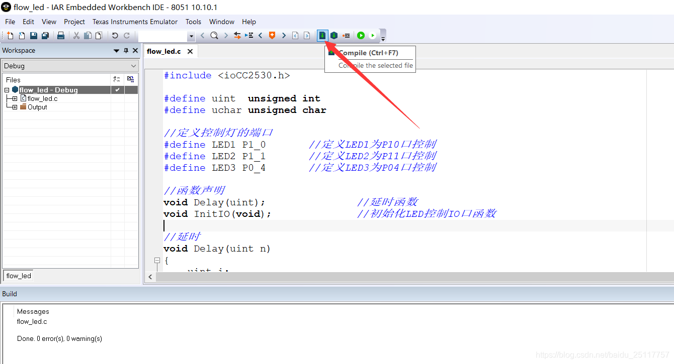Screen dimensions: 674x364
Task: Click Done 0 error(s) message line
Action: tap(59, 338)
